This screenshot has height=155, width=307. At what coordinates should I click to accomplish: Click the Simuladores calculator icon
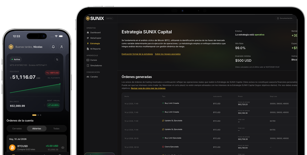88,66
